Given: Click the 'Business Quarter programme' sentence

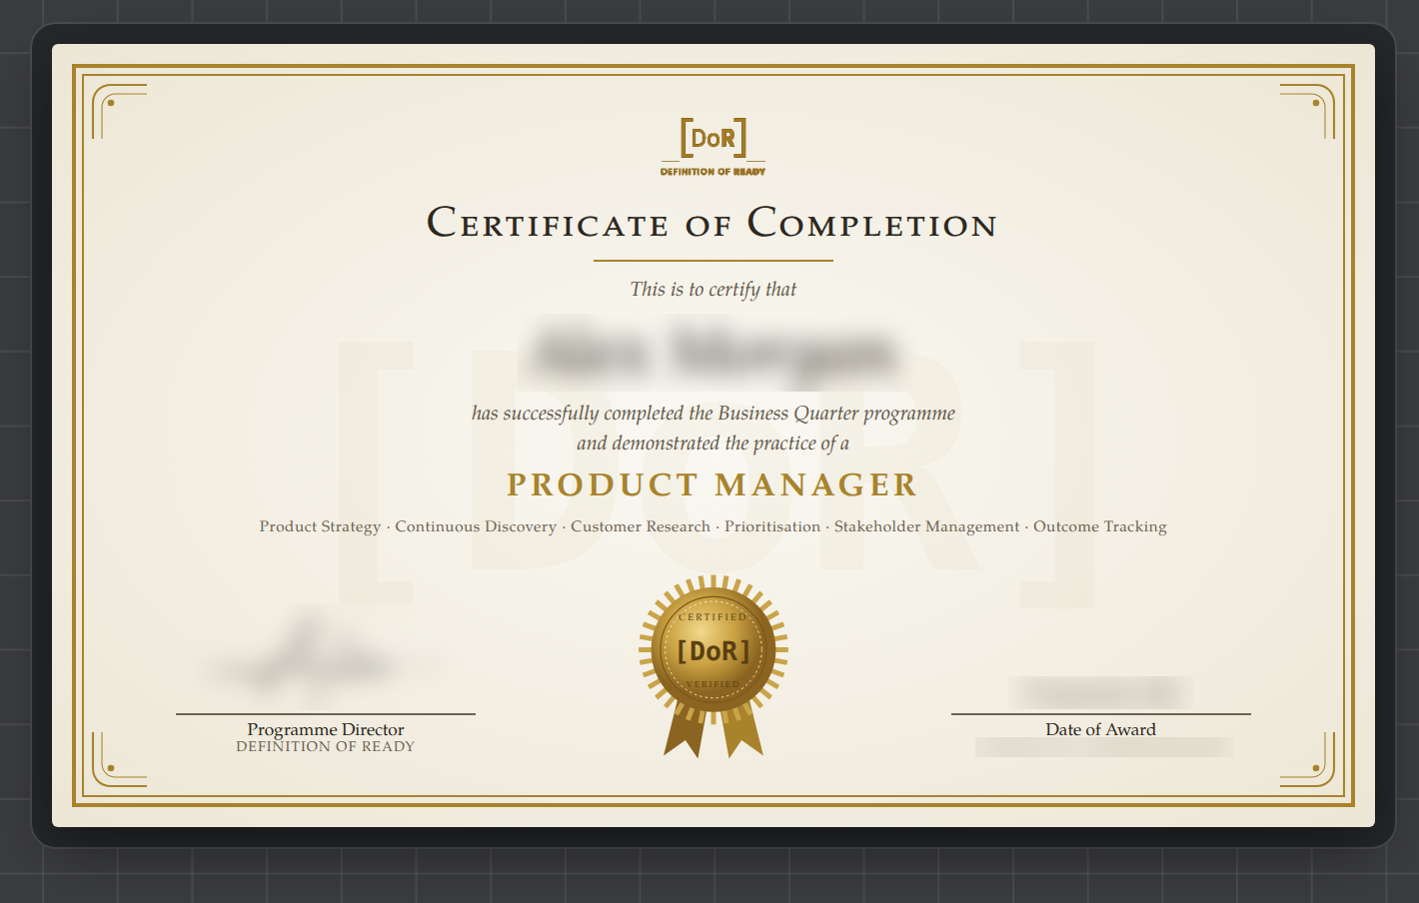Looking at the screenshot, I should tap(713, 414).
